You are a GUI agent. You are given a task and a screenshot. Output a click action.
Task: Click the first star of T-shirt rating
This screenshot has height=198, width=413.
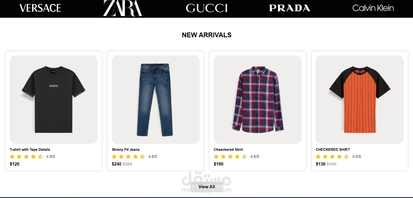[x=12, y=157]
